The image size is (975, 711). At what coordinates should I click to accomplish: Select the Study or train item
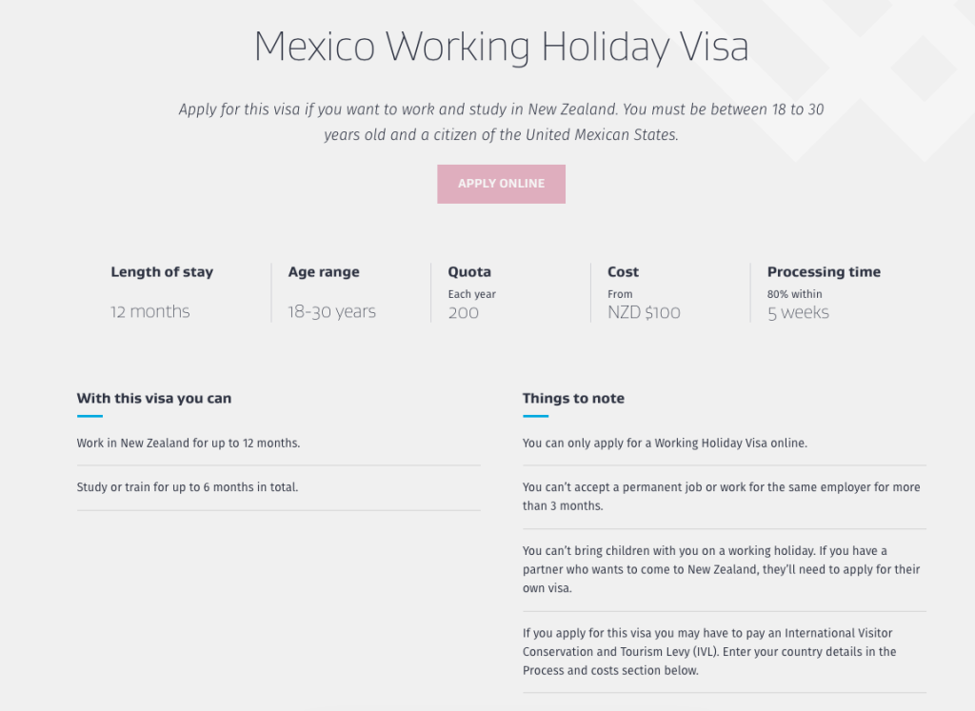pos(188,487)
